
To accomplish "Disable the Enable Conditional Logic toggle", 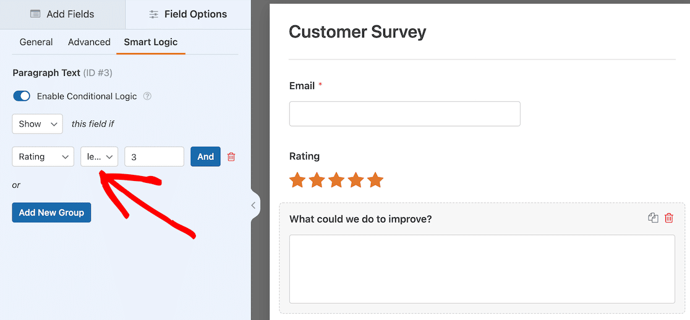I will pyautogui.click(x=22, y=96).
